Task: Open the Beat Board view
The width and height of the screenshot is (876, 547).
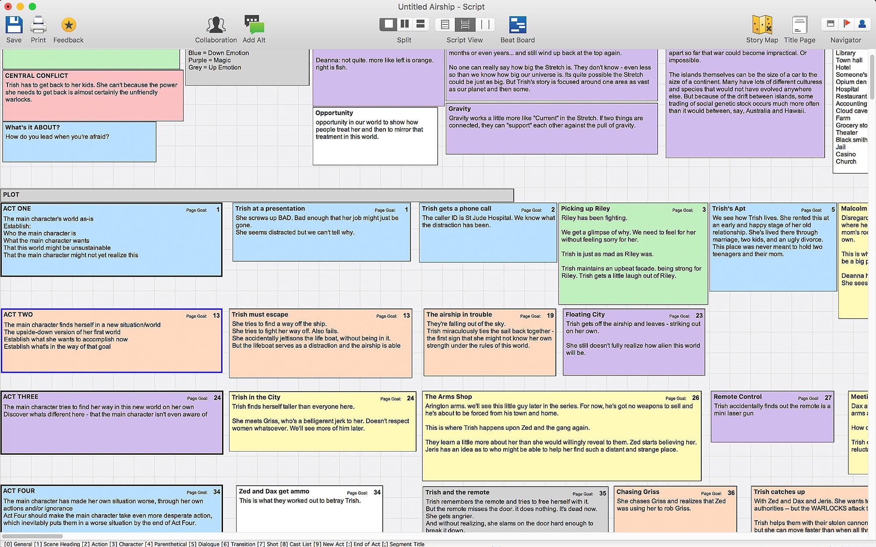Action: click(517, 25)
